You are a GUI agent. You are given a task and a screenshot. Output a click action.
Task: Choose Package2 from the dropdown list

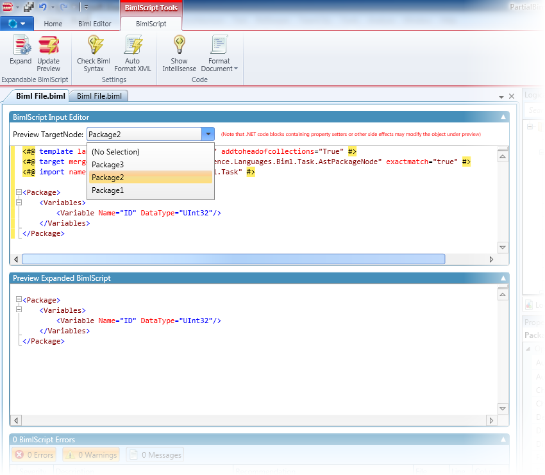(x=151, y=178)
